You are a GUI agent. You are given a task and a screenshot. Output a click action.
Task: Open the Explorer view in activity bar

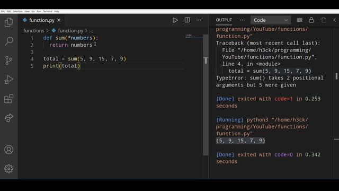point(8,22)
